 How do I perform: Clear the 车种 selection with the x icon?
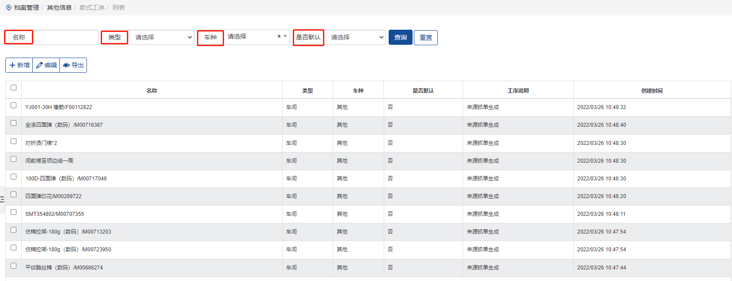pos(279,36)
